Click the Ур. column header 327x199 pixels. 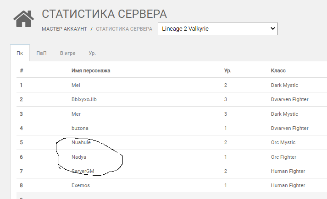click(227, 71)
